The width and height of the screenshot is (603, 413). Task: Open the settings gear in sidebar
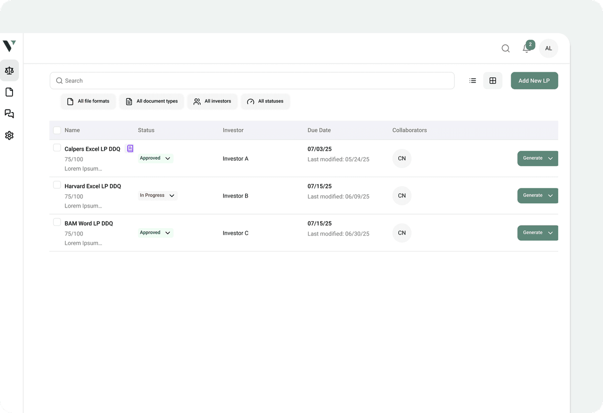point(9,135)
